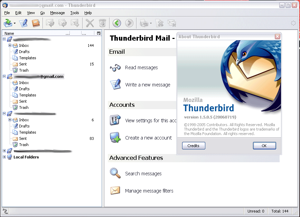Screen dimensions: 300x217
Task: Click the Junk bin toolbar icon
Action: pyautogui.click(x=102, y=23)
